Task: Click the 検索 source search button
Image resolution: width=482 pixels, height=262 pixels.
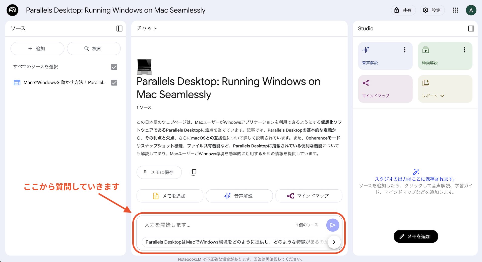Action: (94, 49)
